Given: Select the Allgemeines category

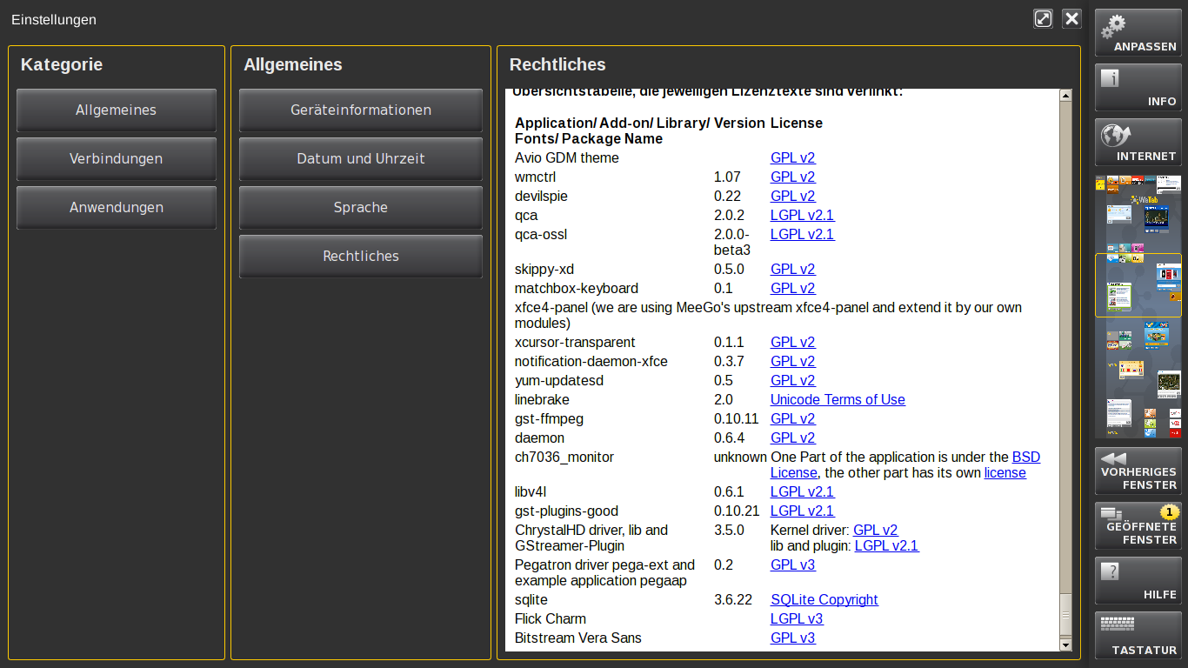Looking at the screenshot, I should [116, 110].
